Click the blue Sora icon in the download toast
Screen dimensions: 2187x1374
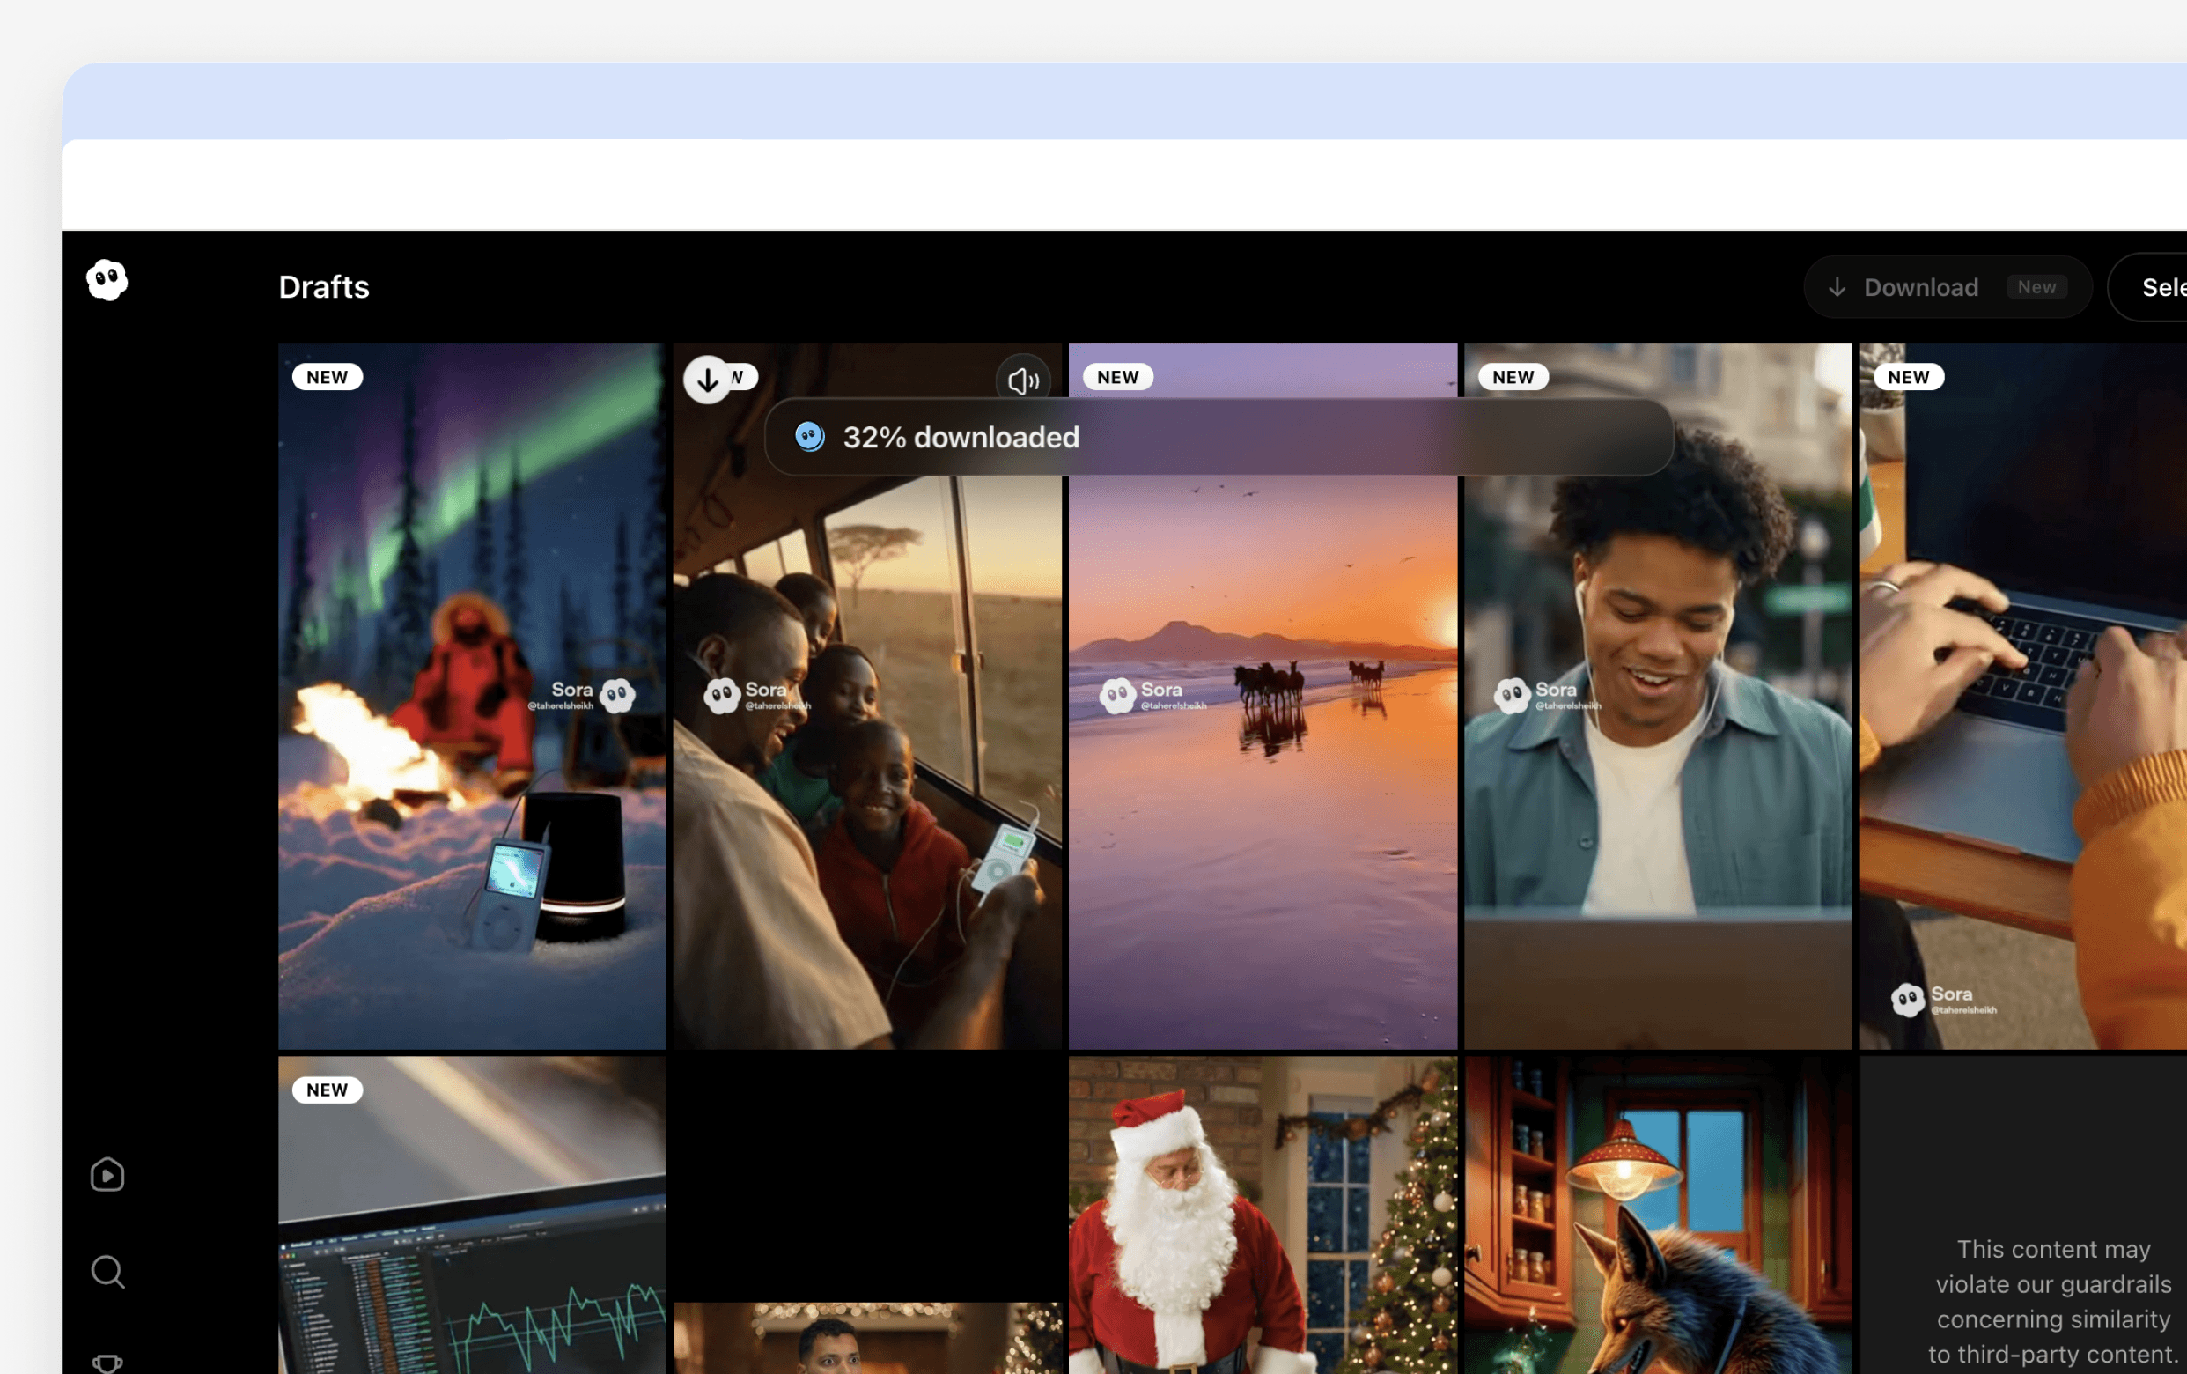coord(809,437)
